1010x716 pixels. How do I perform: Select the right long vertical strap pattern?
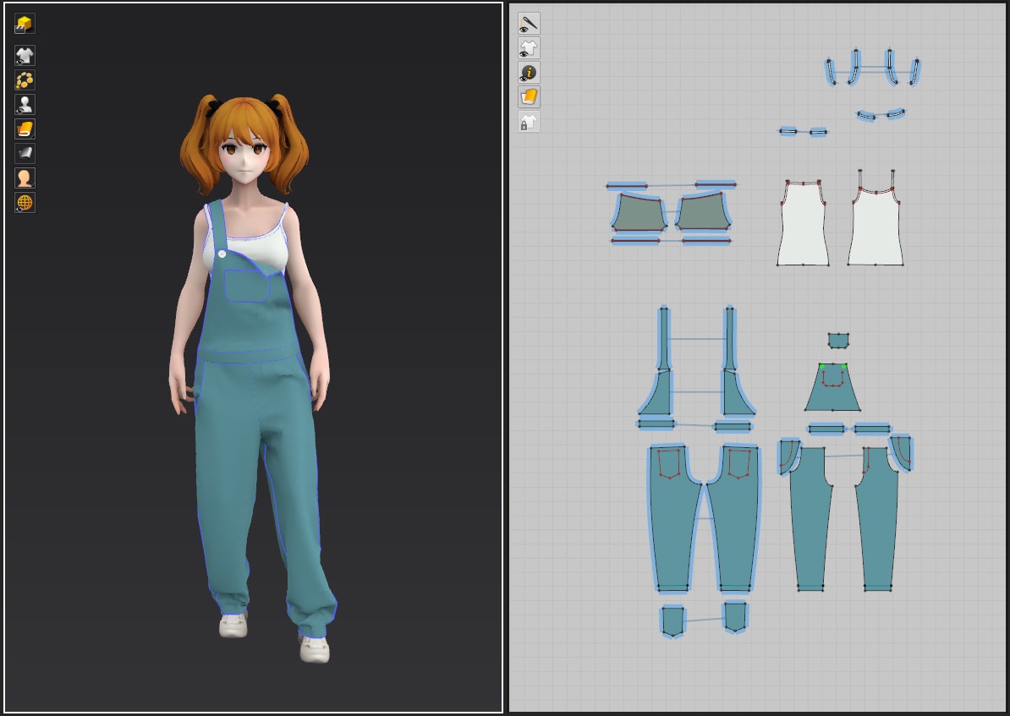click(729, 339)
